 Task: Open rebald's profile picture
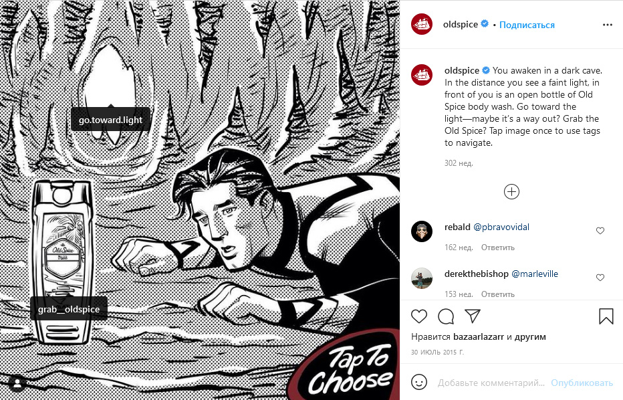[422, 231]
